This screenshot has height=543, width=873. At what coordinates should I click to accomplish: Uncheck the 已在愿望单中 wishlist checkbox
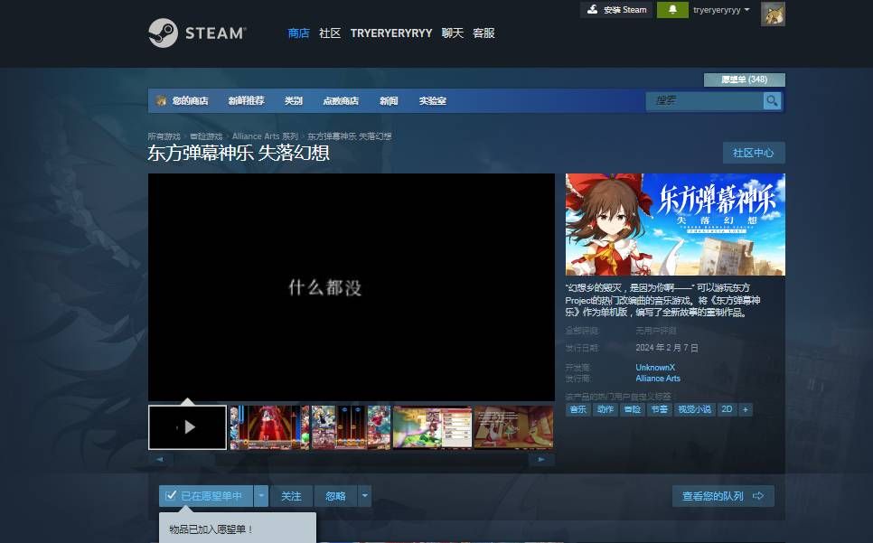point(171,495)
